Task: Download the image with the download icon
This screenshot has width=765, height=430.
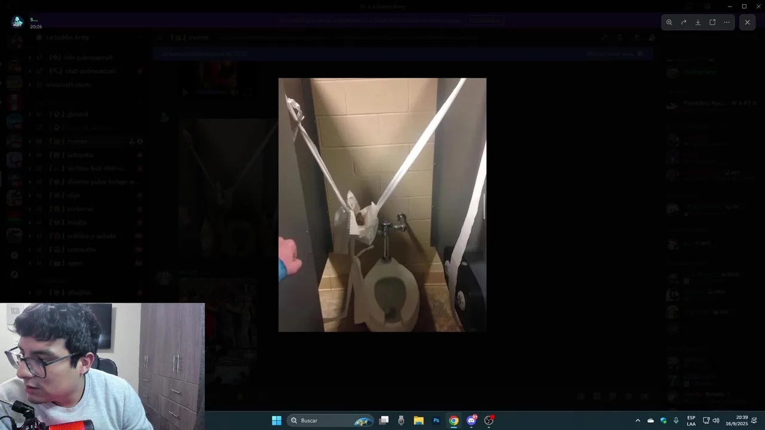Action: click(x=698, y=22)
